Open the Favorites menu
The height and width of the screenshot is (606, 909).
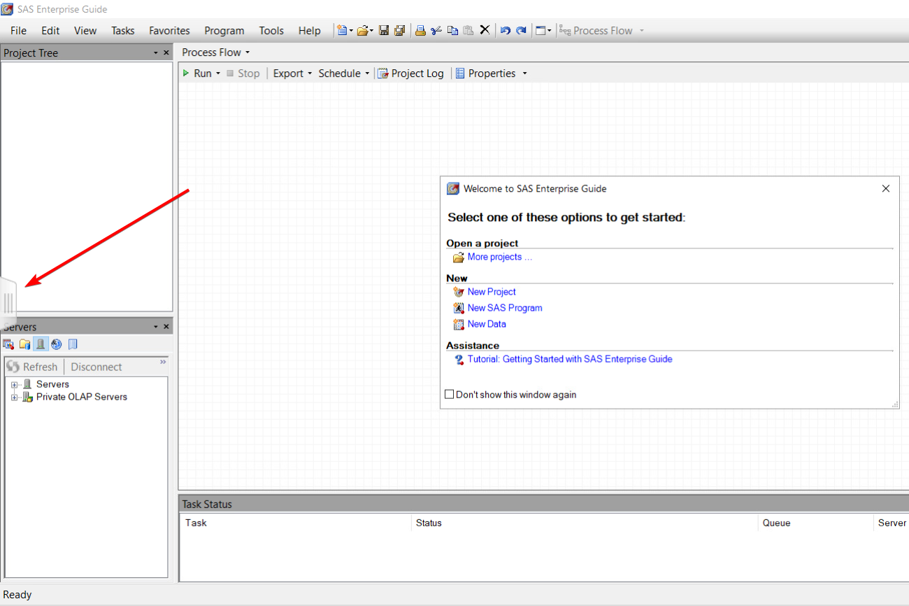(169, 31)
